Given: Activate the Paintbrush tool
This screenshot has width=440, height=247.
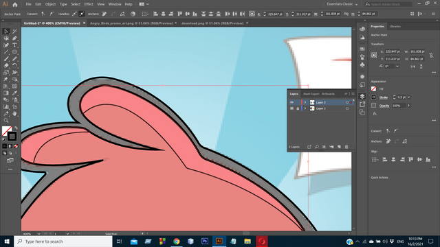Looking at the screenshot, I should click(x=6, y=59).
